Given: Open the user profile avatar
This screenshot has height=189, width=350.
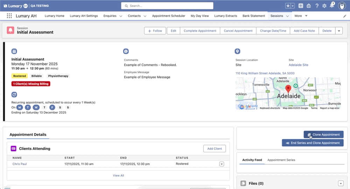Looking at the screenshot, I should pyautogui.click(x=342, y=6).
